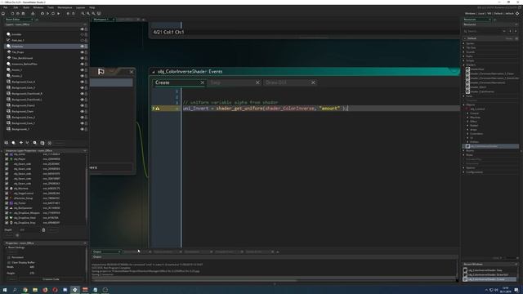Open GameMaker Studio from the Windows taskbar
The height and width of the screenshot is (294, 523).
(75, 290)
